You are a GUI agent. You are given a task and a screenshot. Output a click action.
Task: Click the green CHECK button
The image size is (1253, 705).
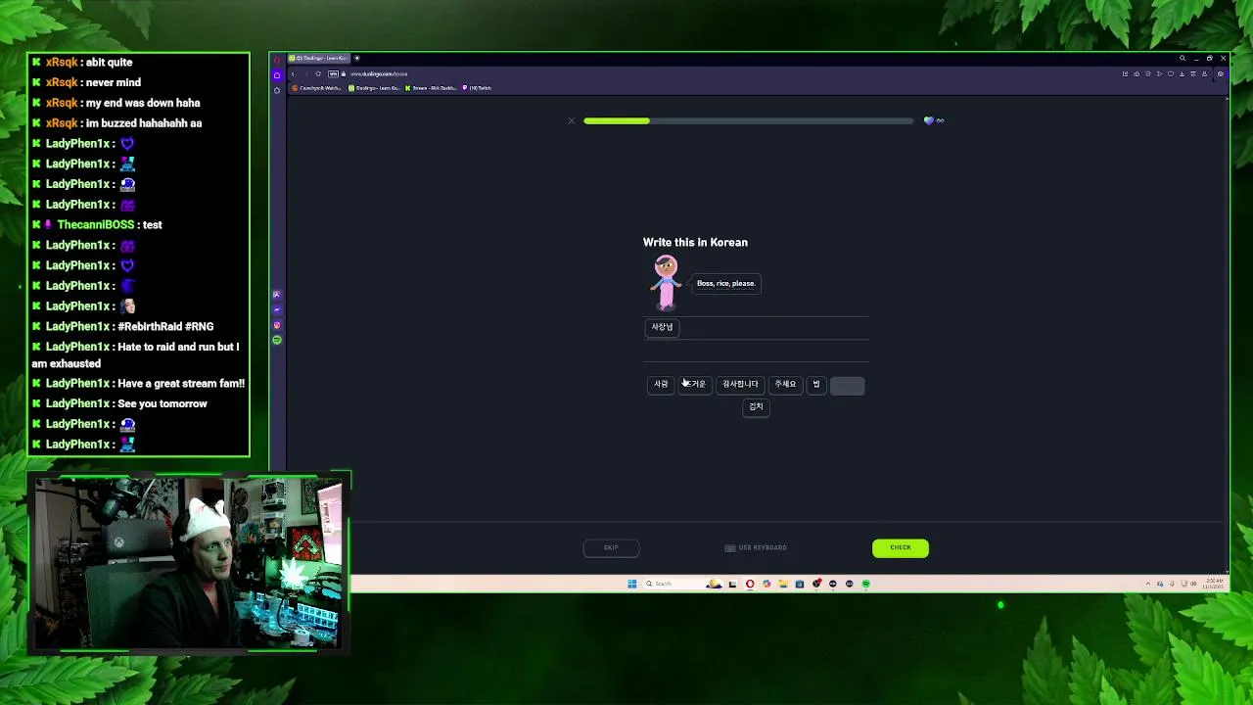tap(901, 547)
